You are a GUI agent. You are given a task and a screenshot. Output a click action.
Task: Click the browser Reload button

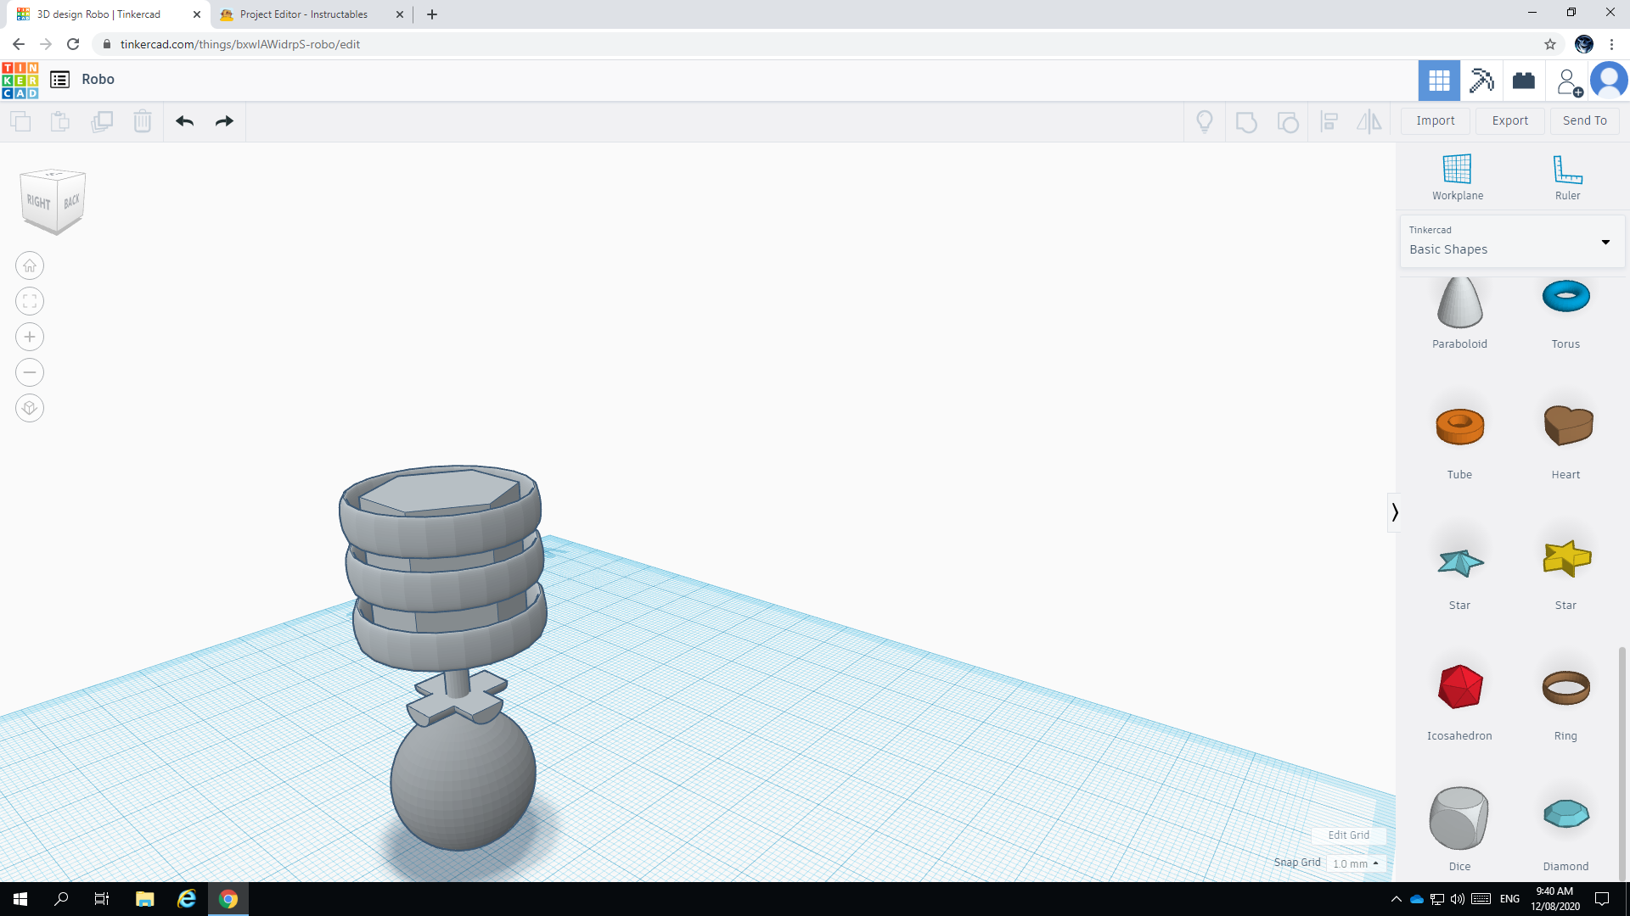coord(73,44)
